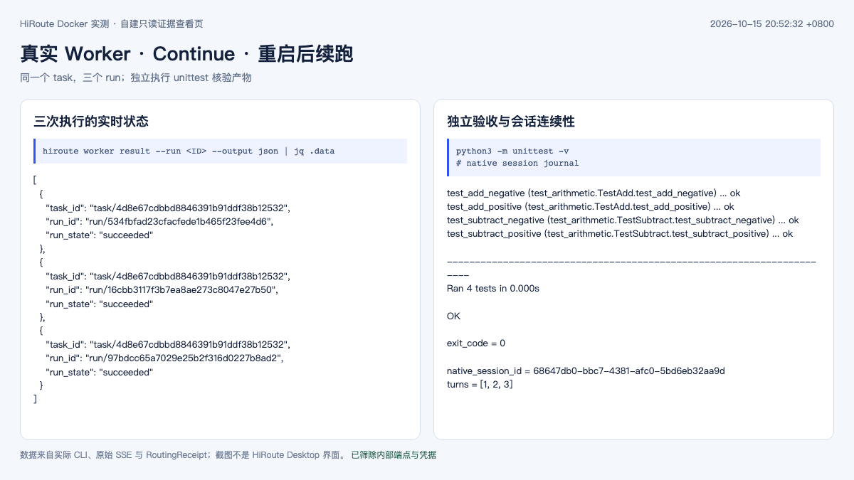Click the text 'Ran 4 tests in 0.000s'
Screen dimensions: 854x480
pyautogui.click(x=493, y=289)
